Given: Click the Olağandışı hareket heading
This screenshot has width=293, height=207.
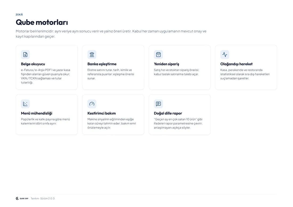Looking at the screenshot, I should coord(236,64).
